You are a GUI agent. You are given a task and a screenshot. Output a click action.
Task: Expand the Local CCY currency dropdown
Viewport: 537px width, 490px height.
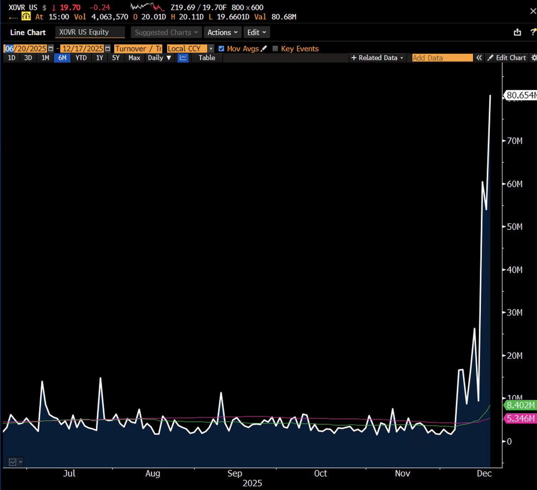(211, 49)
